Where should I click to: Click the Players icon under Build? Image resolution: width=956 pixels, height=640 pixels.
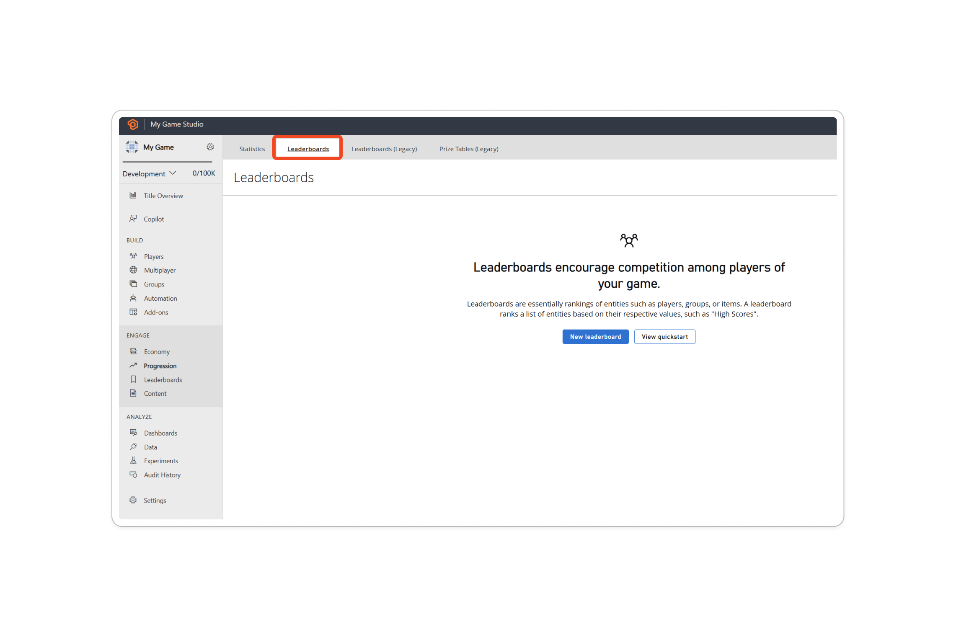click(133, 256)
